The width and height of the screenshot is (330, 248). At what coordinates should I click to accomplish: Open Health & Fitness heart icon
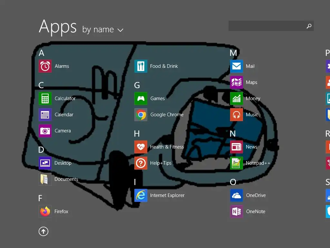(141, 147)
